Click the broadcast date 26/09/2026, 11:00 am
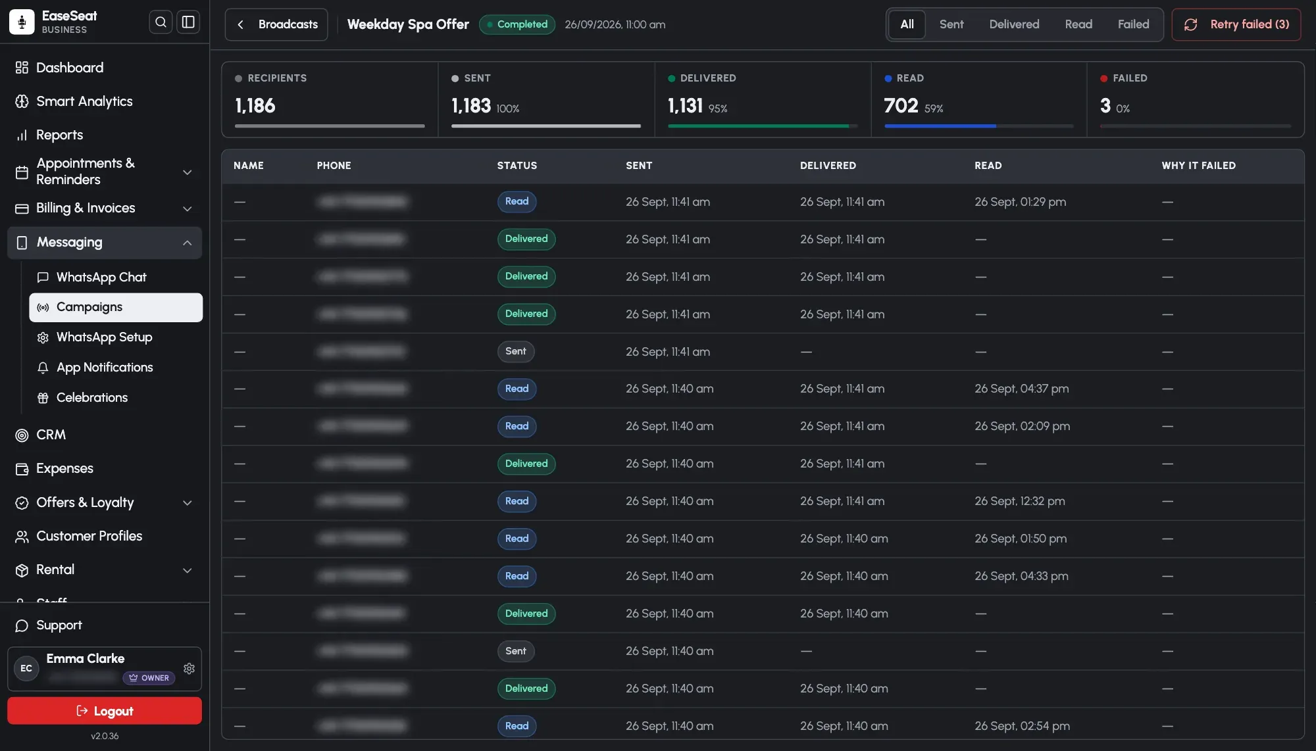The height and width of the screenshot is (751, 1316). [615, 24]
